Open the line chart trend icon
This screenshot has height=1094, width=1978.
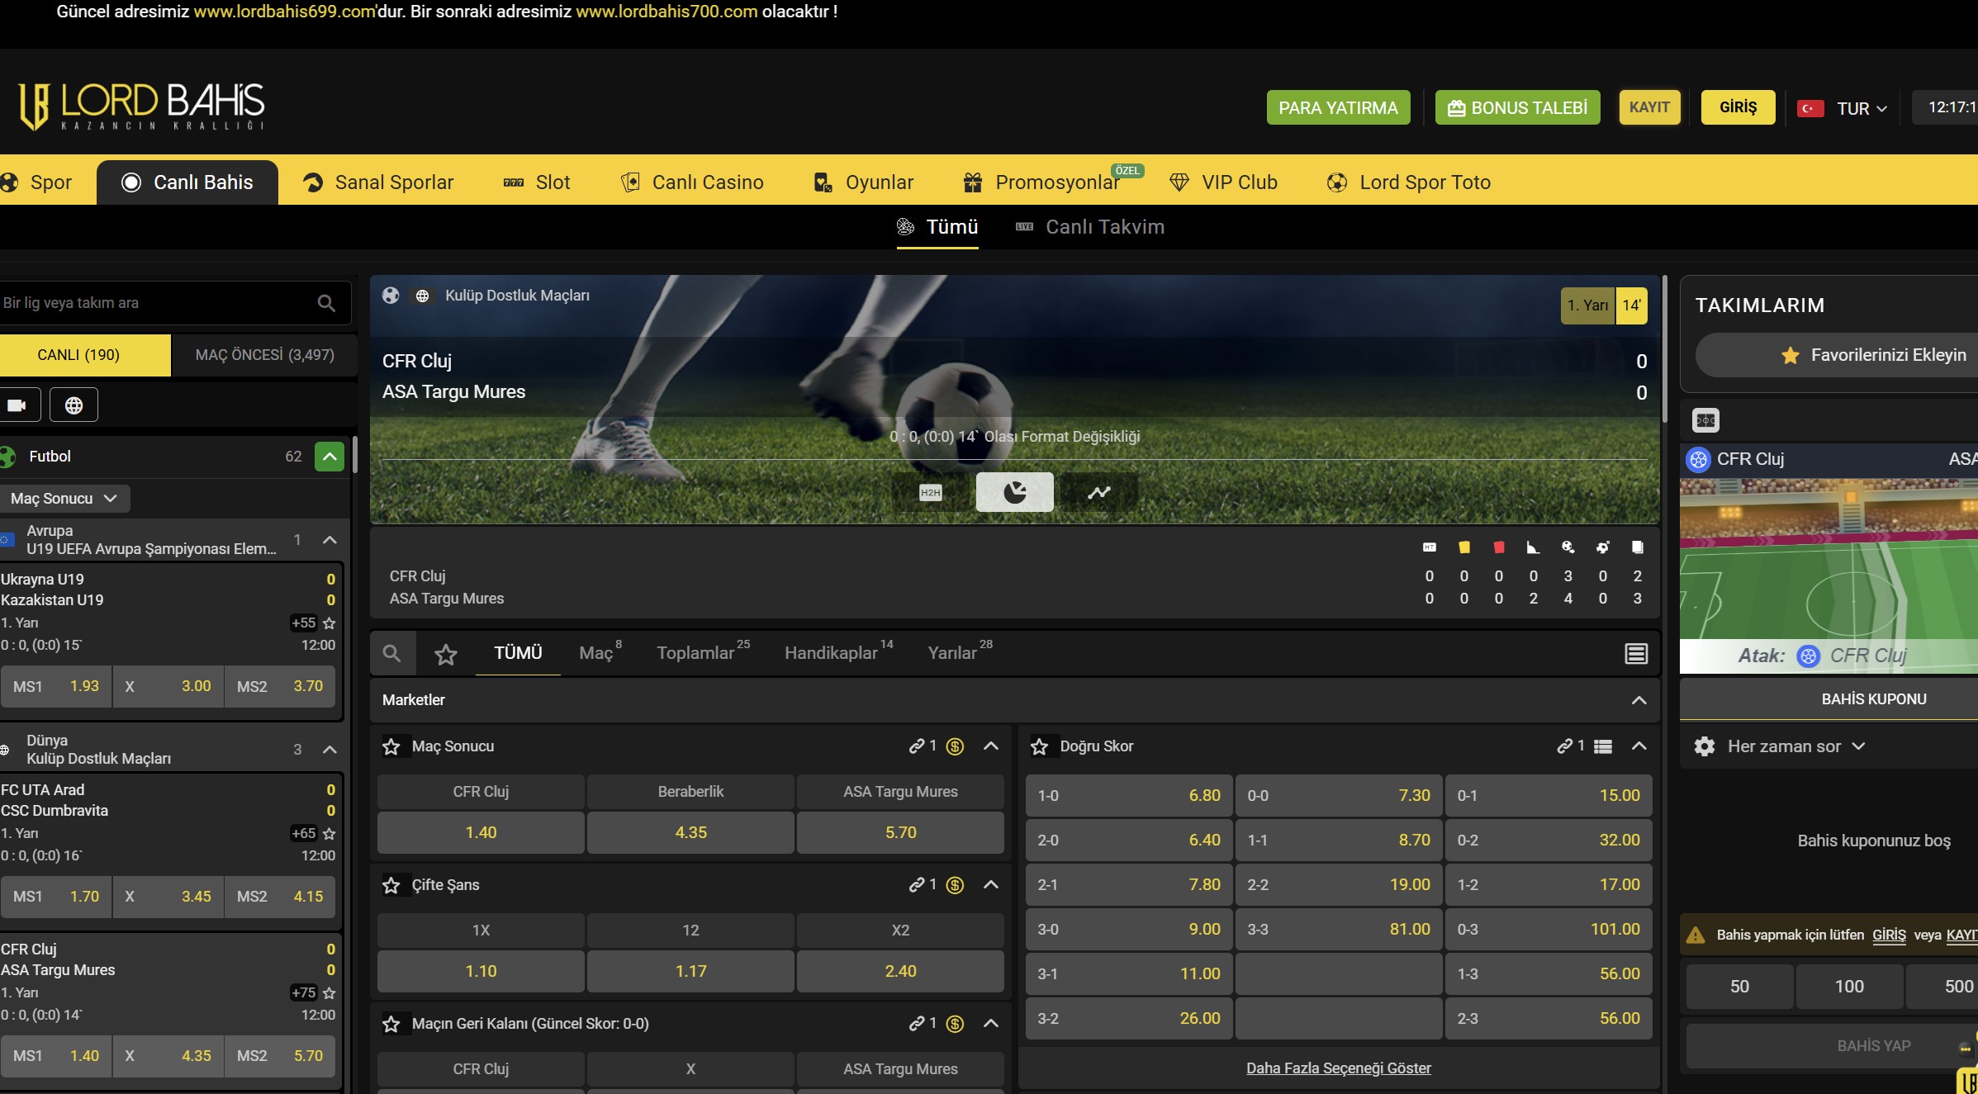[x=1098, y=493]
